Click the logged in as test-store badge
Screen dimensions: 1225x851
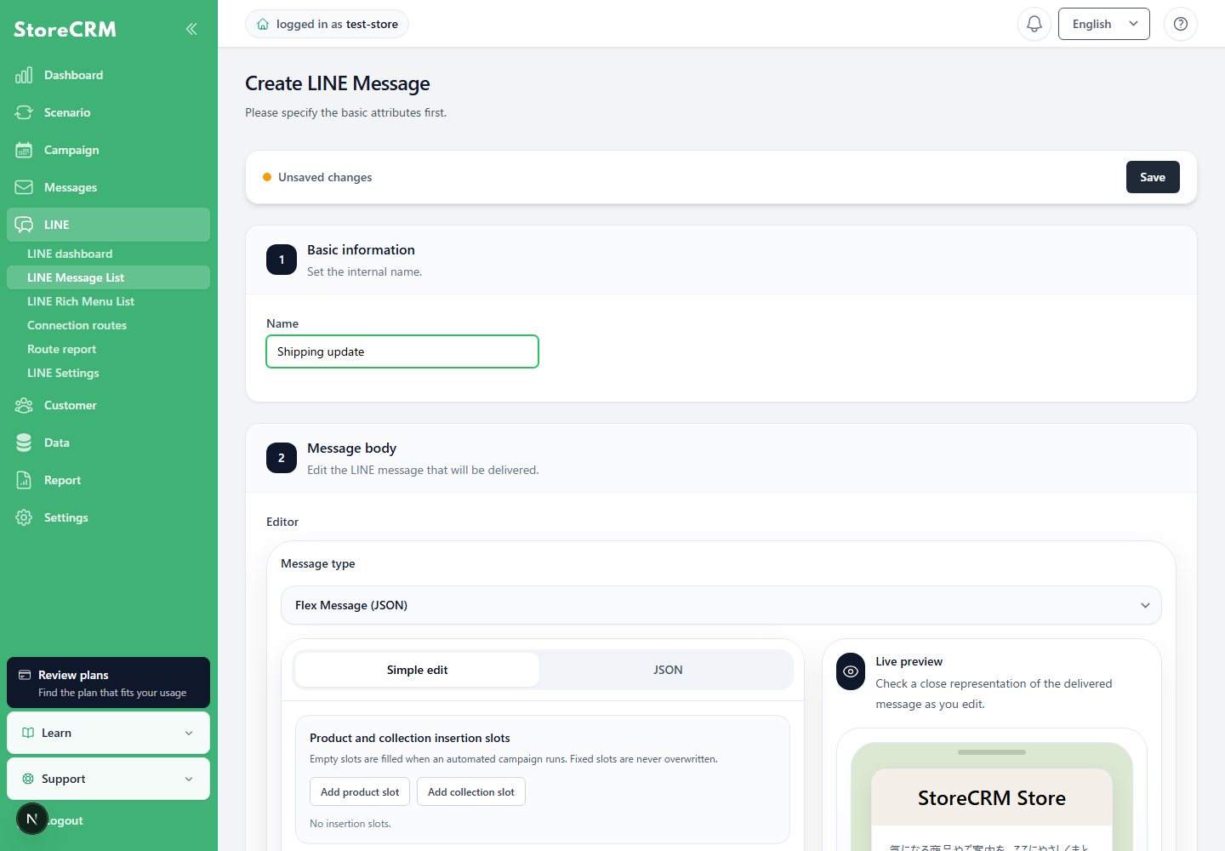[327, 24]
